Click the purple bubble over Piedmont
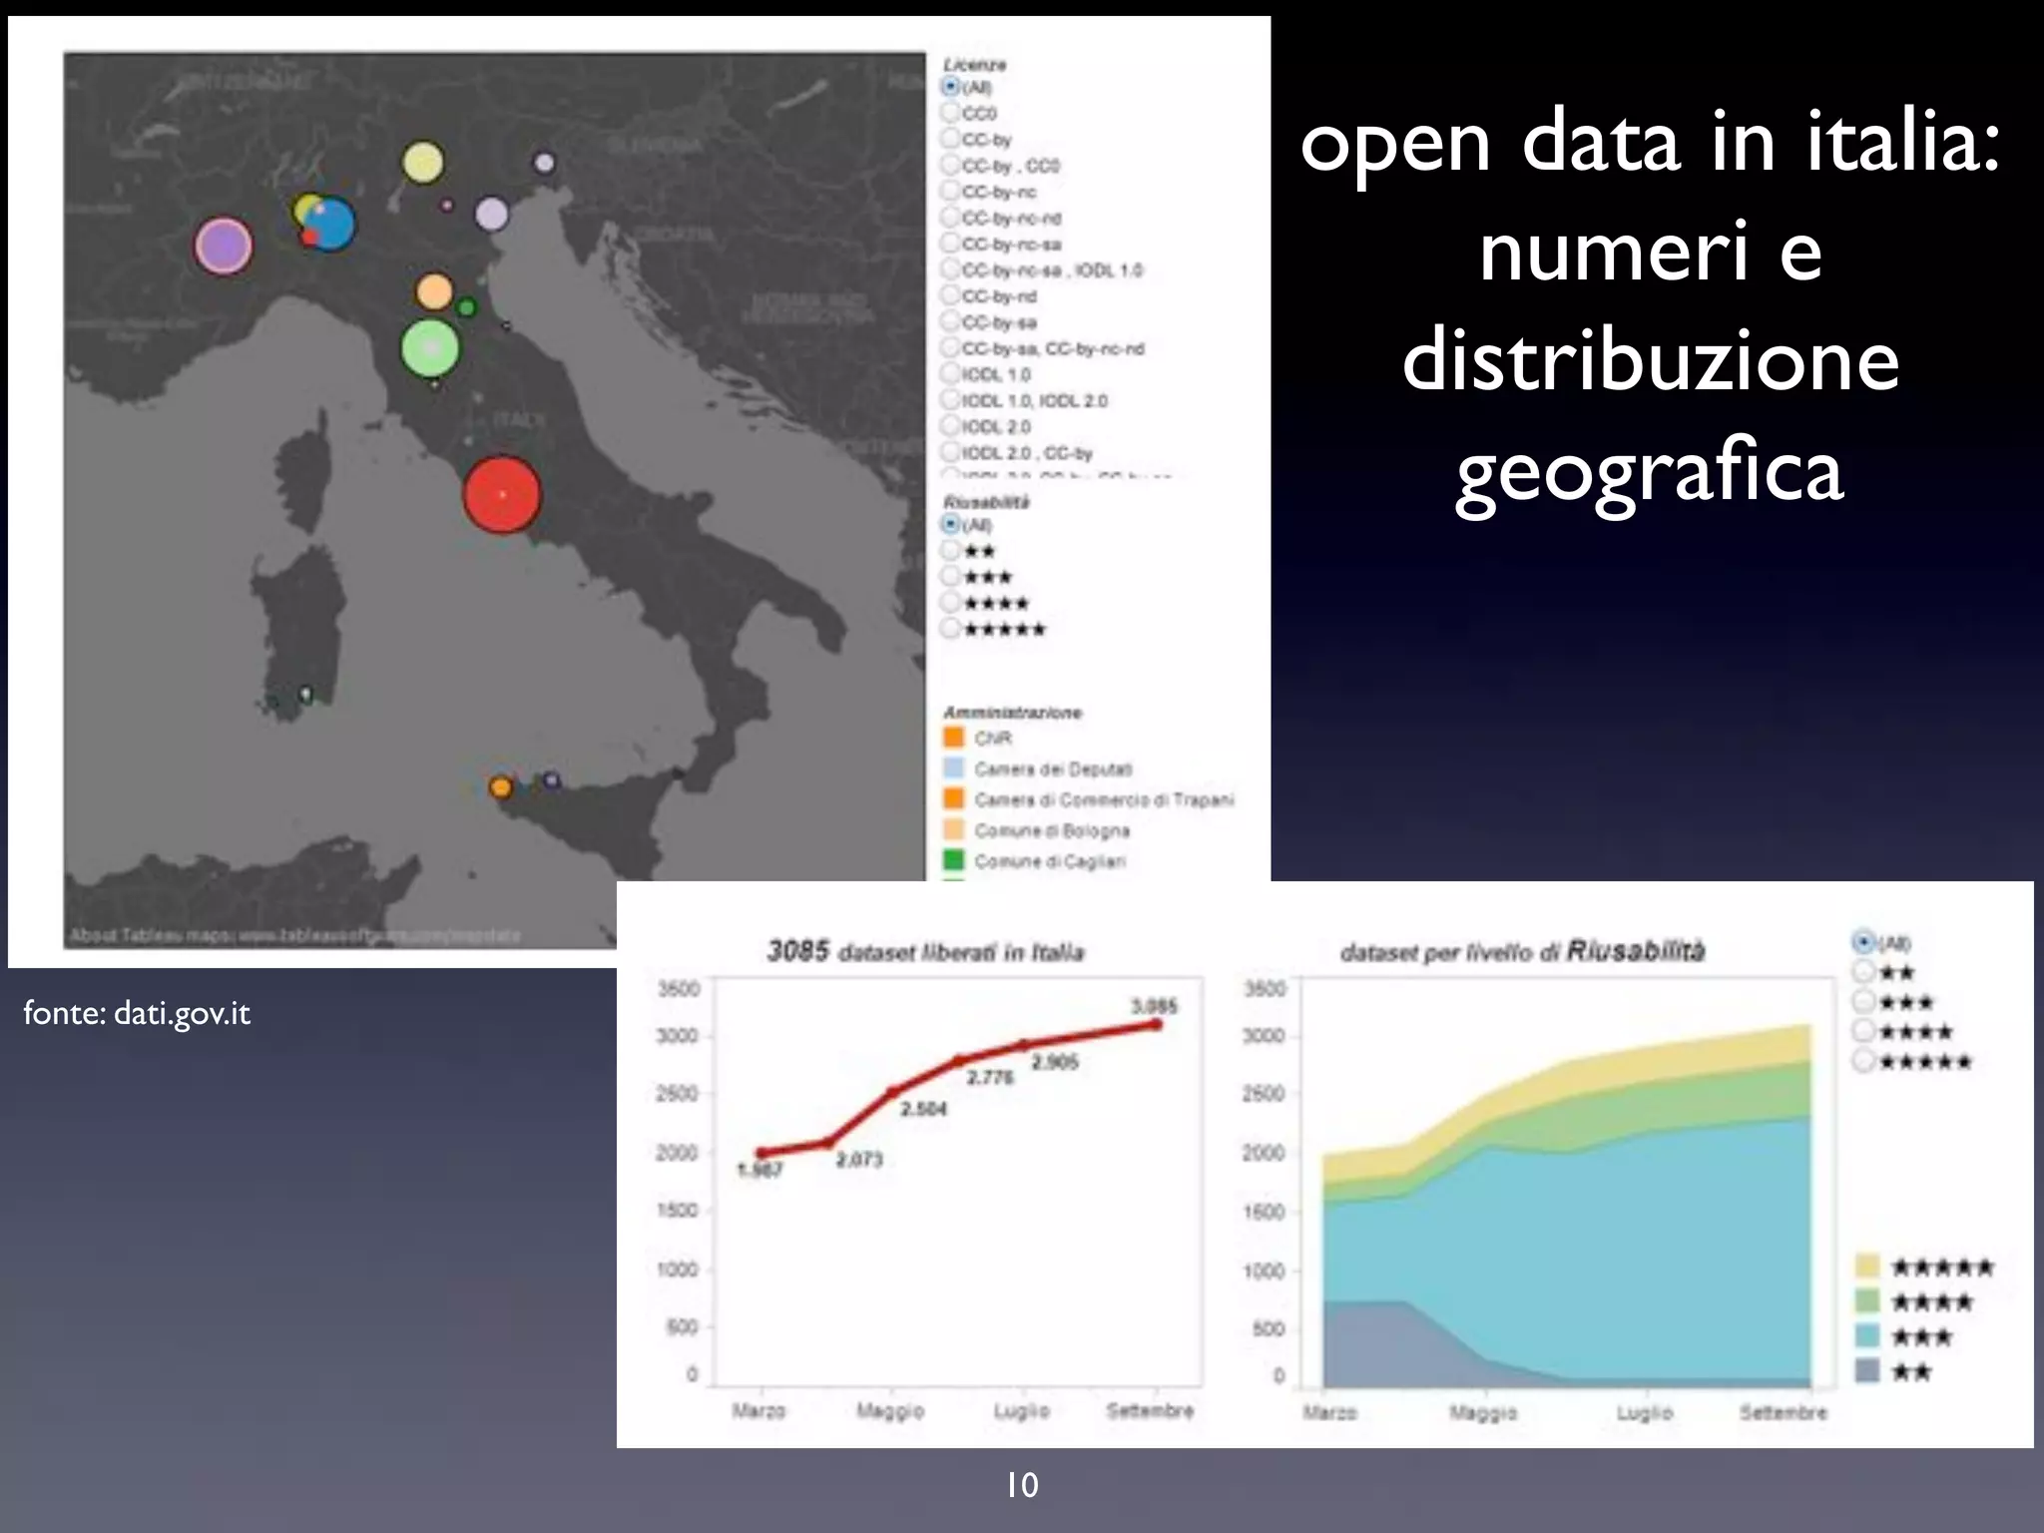This screenshot has width=2044, height=1533. coord(224,246)
